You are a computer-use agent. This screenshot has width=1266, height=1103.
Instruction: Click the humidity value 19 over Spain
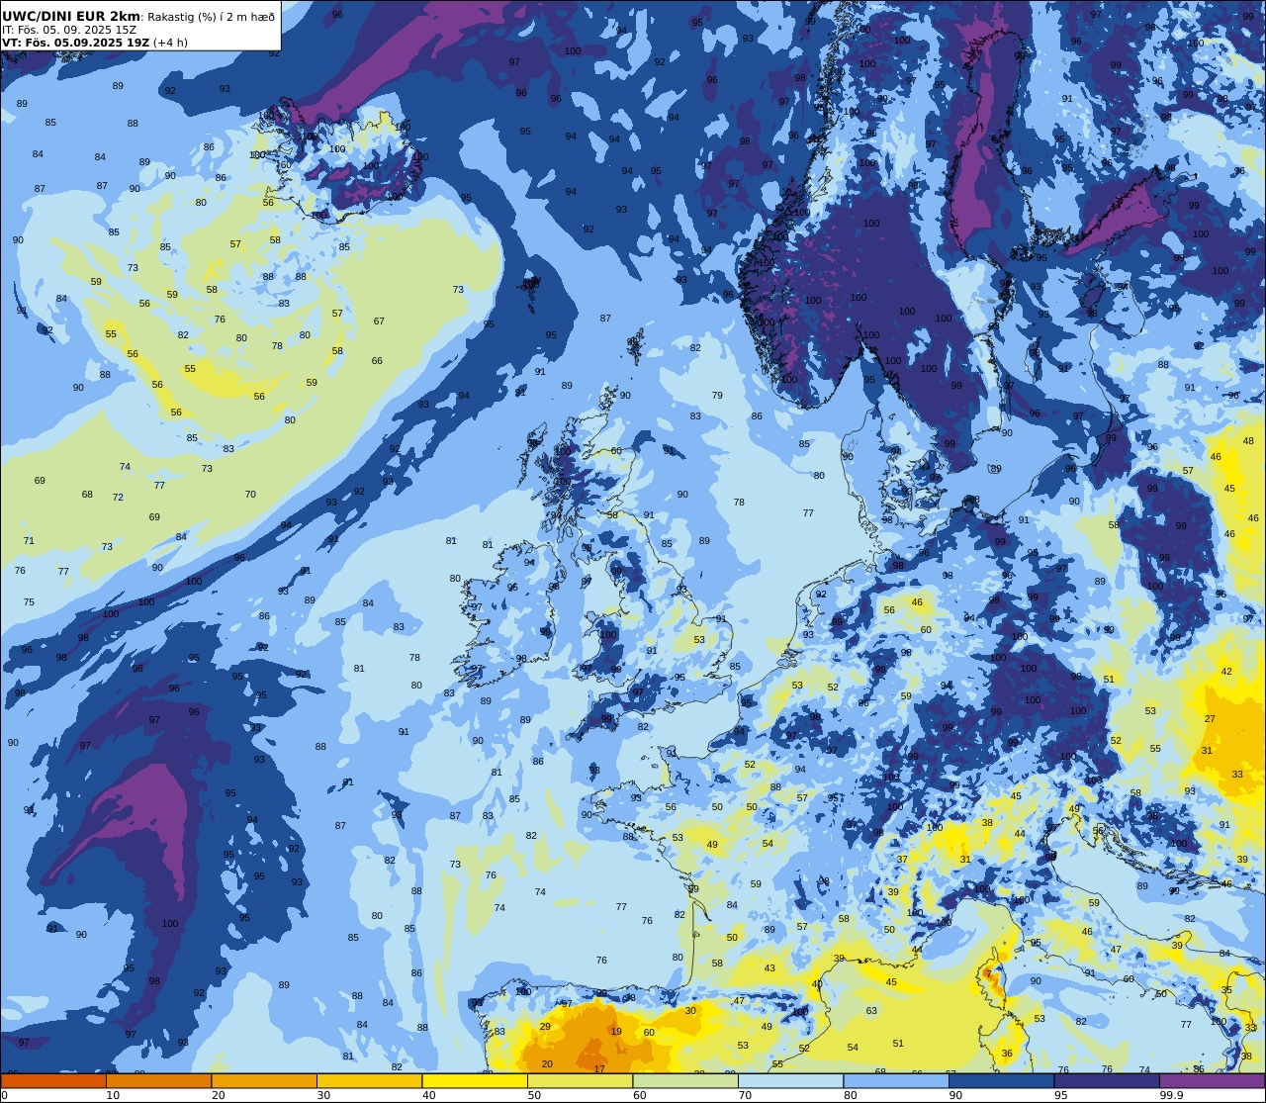tap(616, 1031)
